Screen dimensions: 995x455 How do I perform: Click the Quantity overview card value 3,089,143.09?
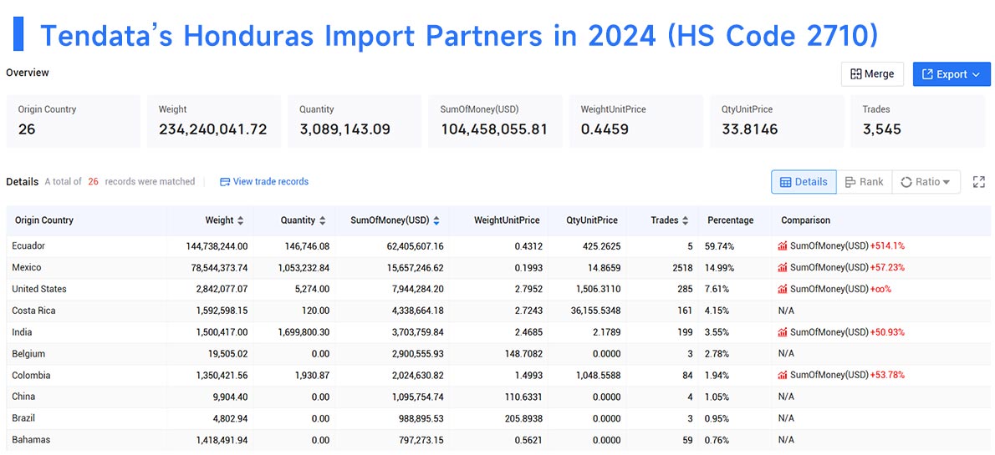344,130
